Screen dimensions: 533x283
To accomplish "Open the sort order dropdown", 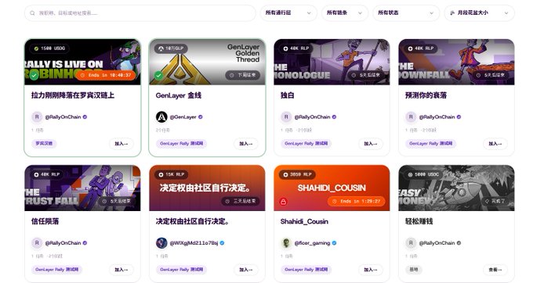I will click(x=479, y=13).
